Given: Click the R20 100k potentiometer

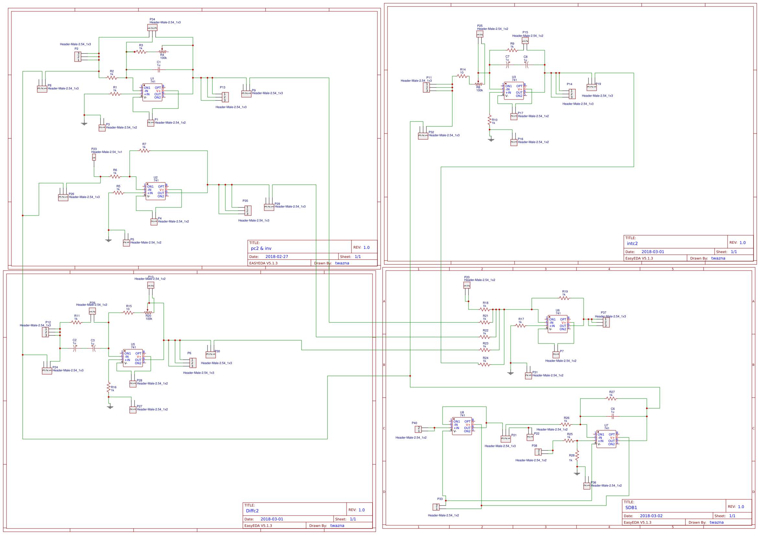Looking at the screenshot, I should (148, 312).
